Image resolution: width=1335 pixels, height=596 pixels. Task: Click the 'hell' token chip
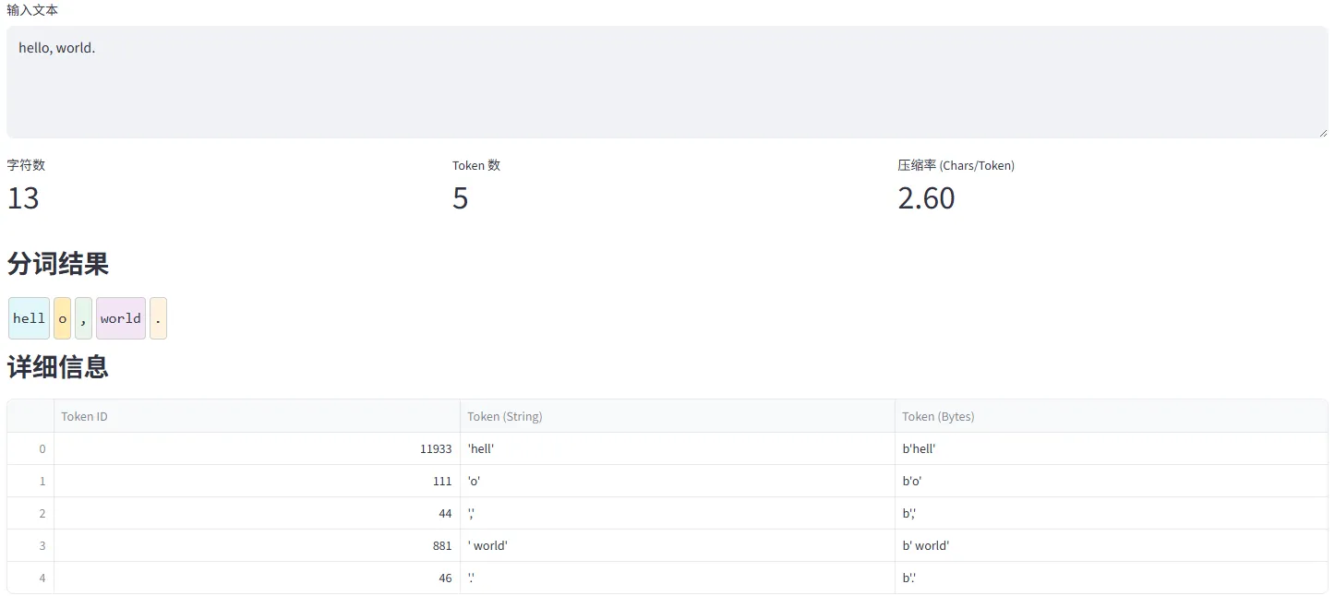click(x=29, y=318)
